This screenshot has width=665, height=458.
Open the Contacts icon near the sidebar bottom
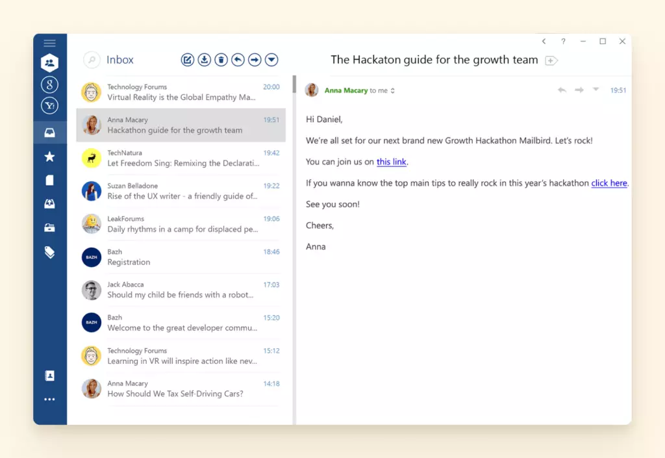tap(50, 375)
